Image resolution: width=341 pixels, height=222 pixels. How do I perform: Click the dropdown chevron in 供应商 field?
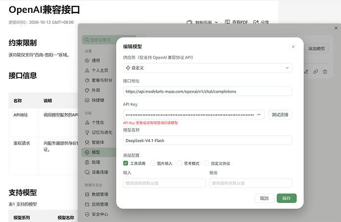click(287, 68)
